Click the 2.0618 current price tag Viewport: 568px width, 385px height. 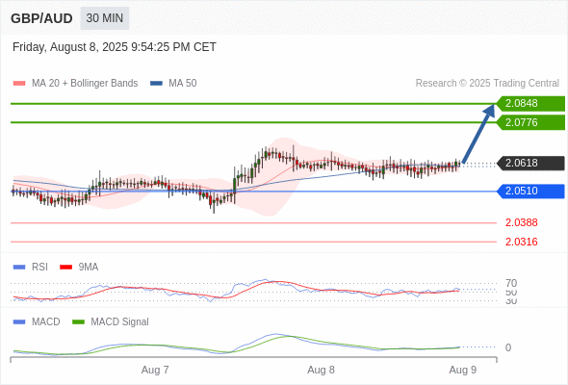coord(530,163)
